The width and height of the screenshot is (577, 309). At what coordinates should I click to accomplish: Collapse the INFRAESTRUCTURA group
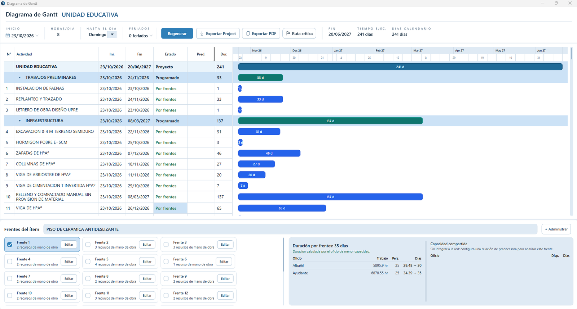20,121
